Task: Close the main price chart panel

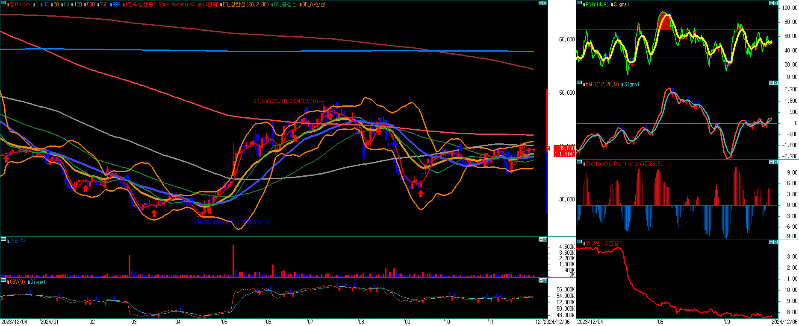Action: 545,3
